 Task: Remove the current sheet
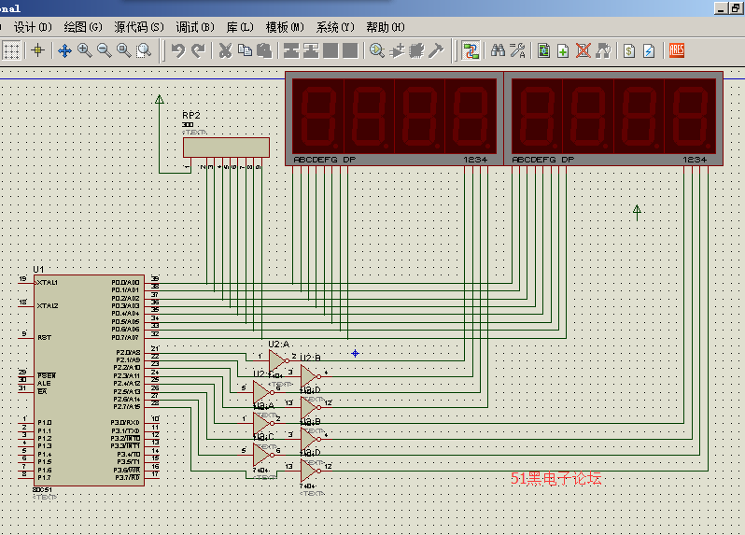[583, 50]
